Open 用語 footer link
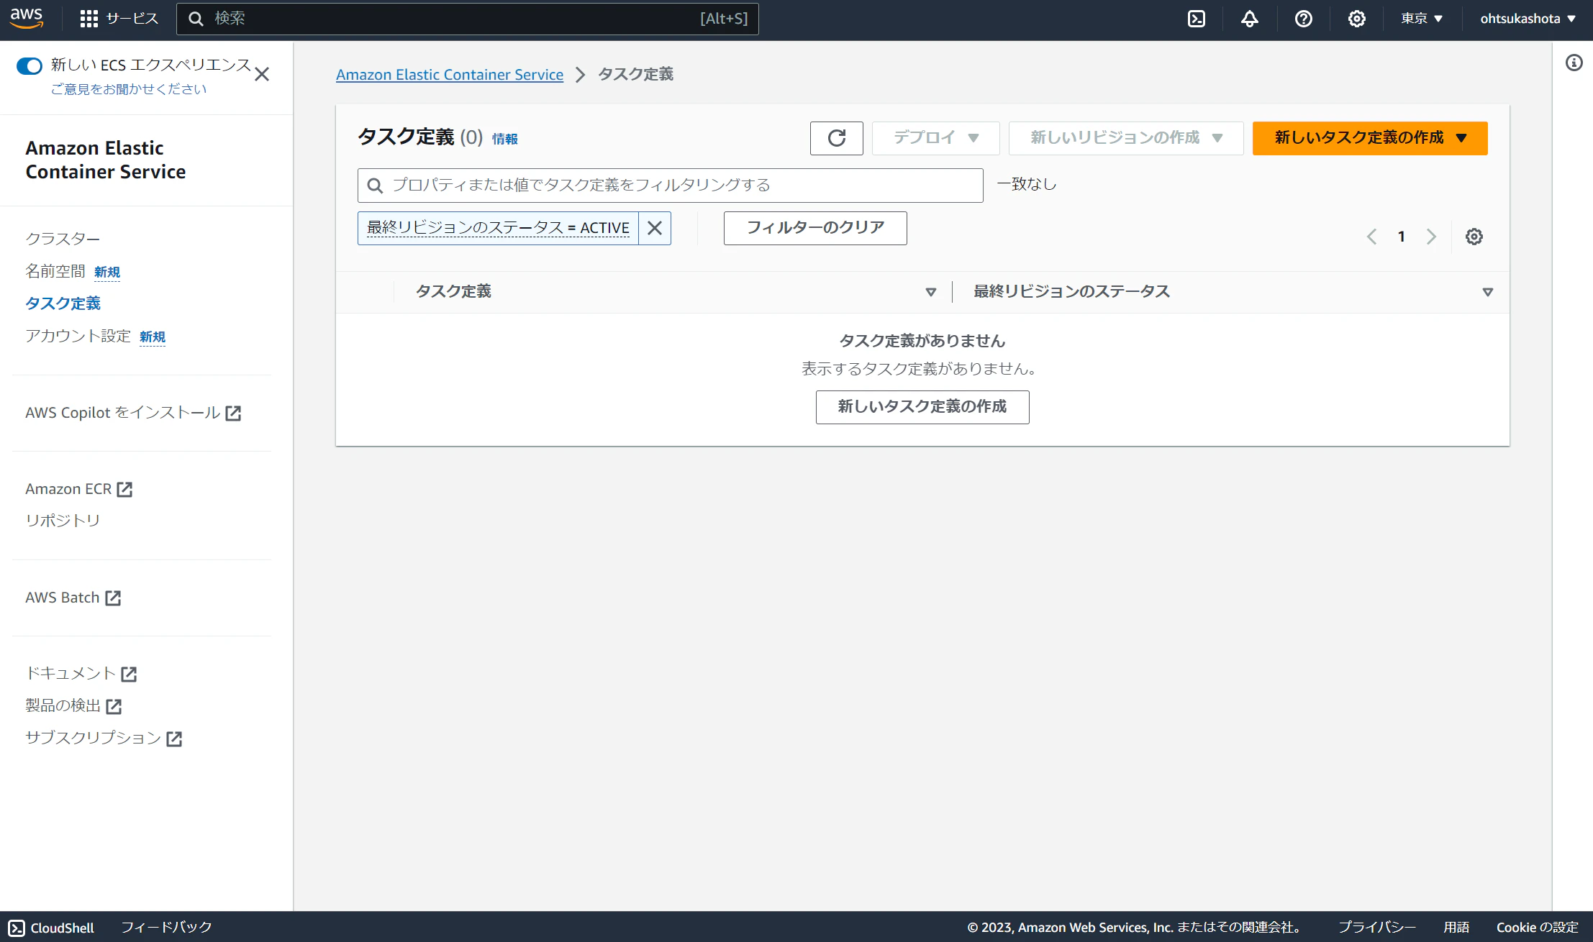Viewport: 1593px width, 942px height. click(x=1456, y=928)
